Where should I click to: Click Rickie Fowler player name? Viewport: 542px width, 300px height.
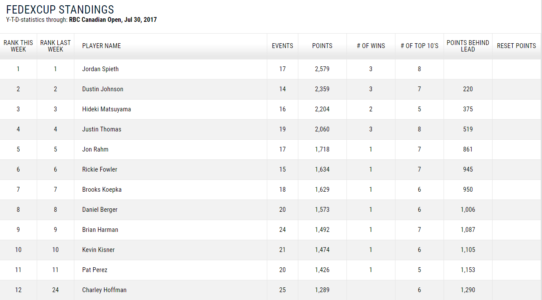(99, 169)
